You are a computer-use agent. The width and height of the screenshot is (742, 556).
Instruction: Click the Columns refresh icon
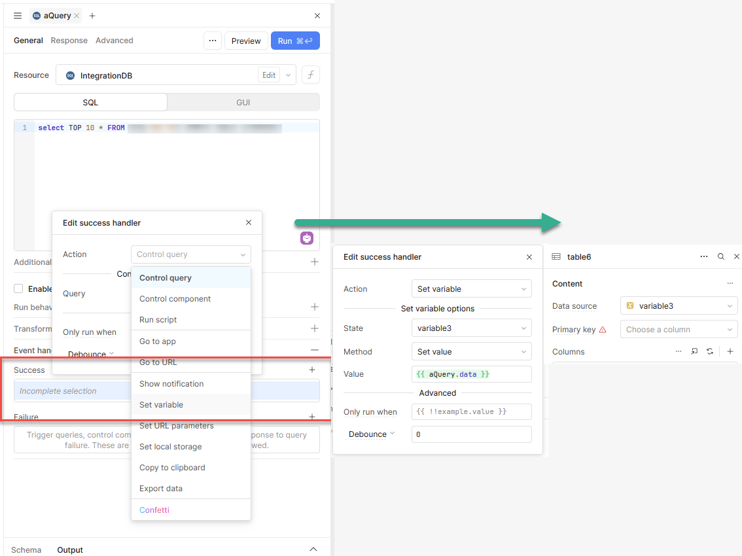(710, 351)
